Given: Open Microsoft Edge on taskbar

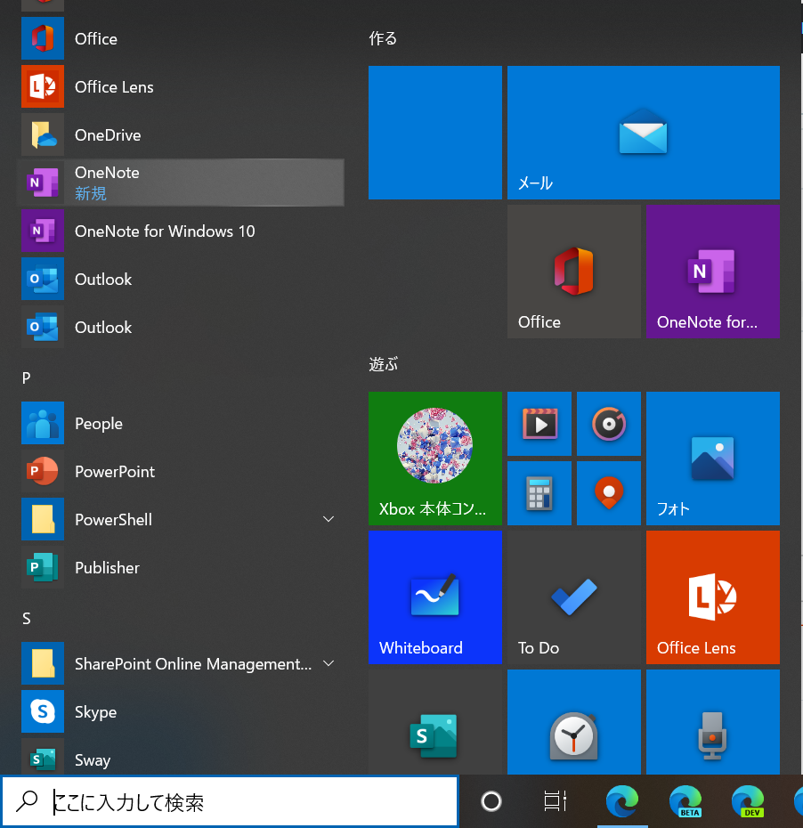Looking at the screenshot, I should tap(622, 801).
